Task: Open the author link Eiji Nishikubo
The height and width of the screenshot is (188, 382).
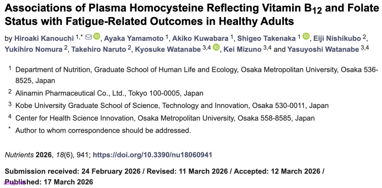Action: point(337,38)
